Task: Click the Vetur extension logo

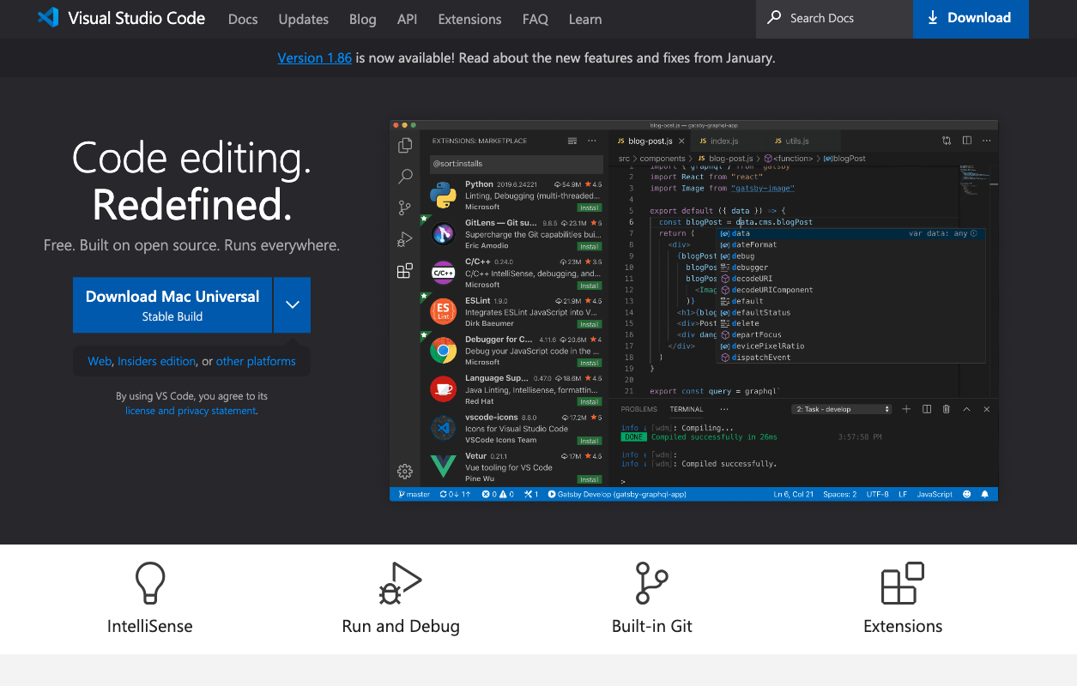Action: (443, 467)
